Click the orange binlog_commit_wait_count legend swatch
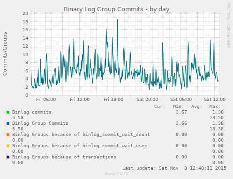The height and width of the screenshot is (179, 233). click(8, 135)
